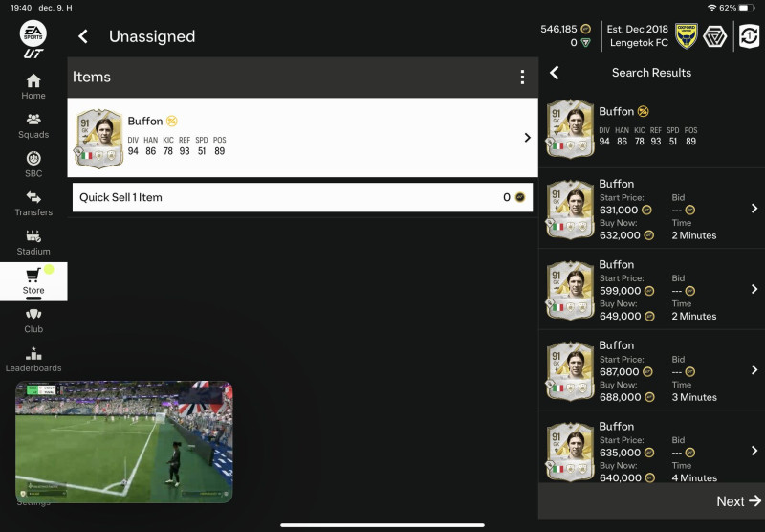
Task: Click the 599,000 start price value
Action: 620,291
